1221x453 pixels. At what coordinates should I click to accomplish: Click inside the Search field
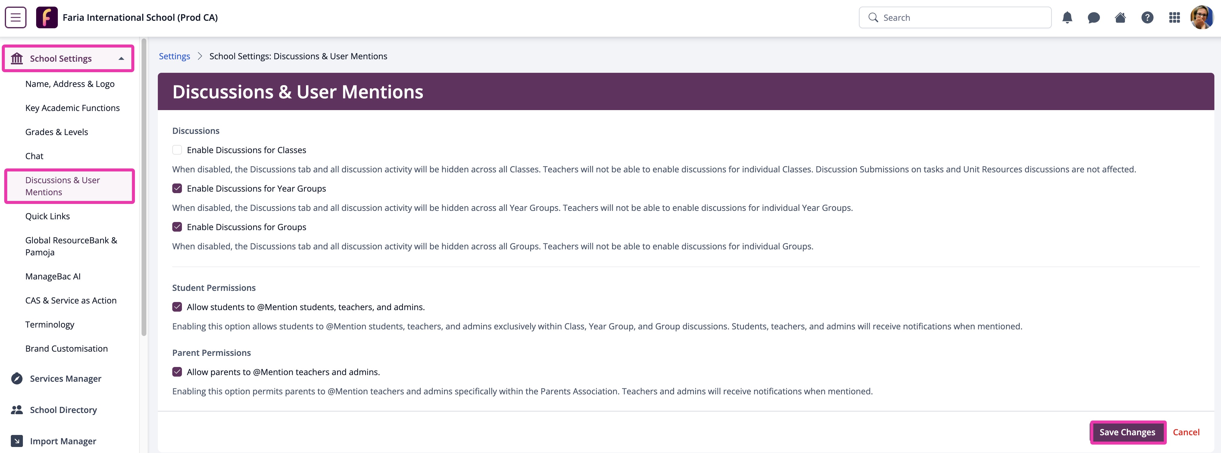(955, 17)
